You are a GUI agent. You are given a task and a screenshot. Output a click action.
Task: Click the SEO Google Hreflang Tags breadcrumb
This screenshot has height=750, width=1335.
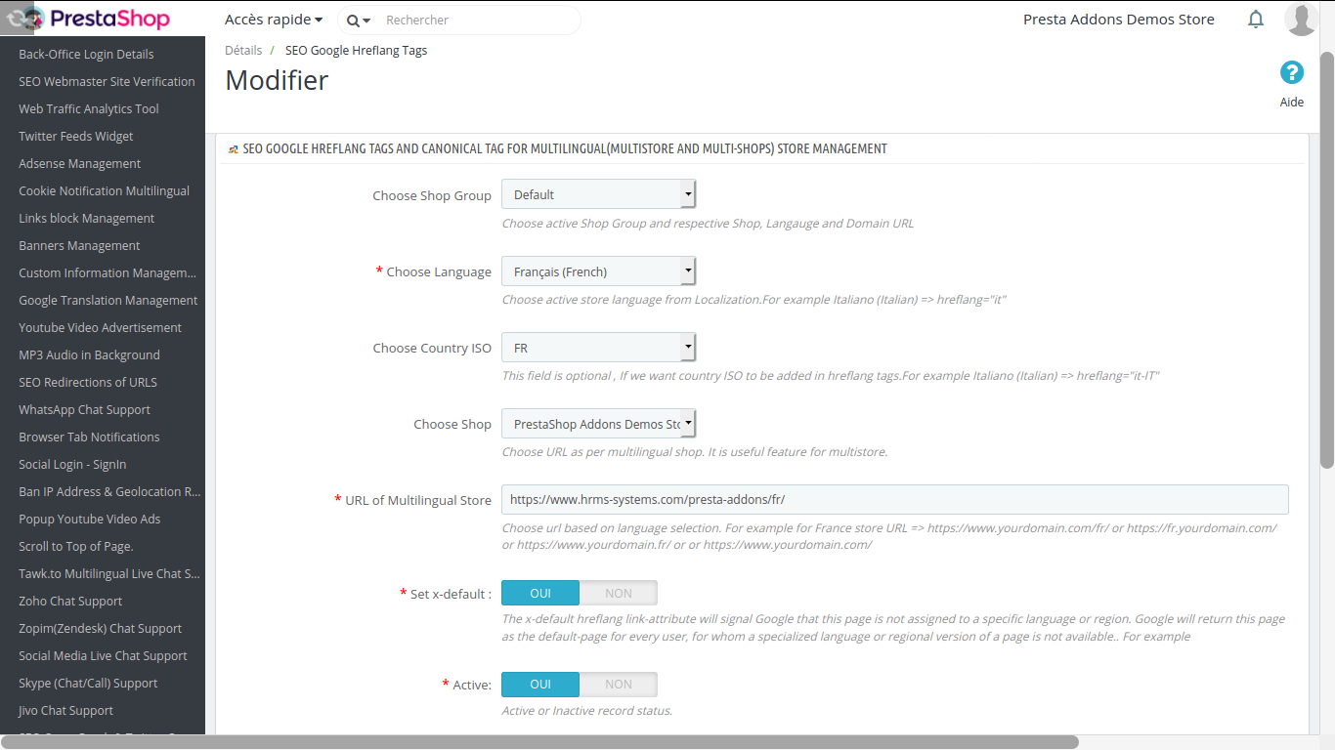(x=356, y=50)
